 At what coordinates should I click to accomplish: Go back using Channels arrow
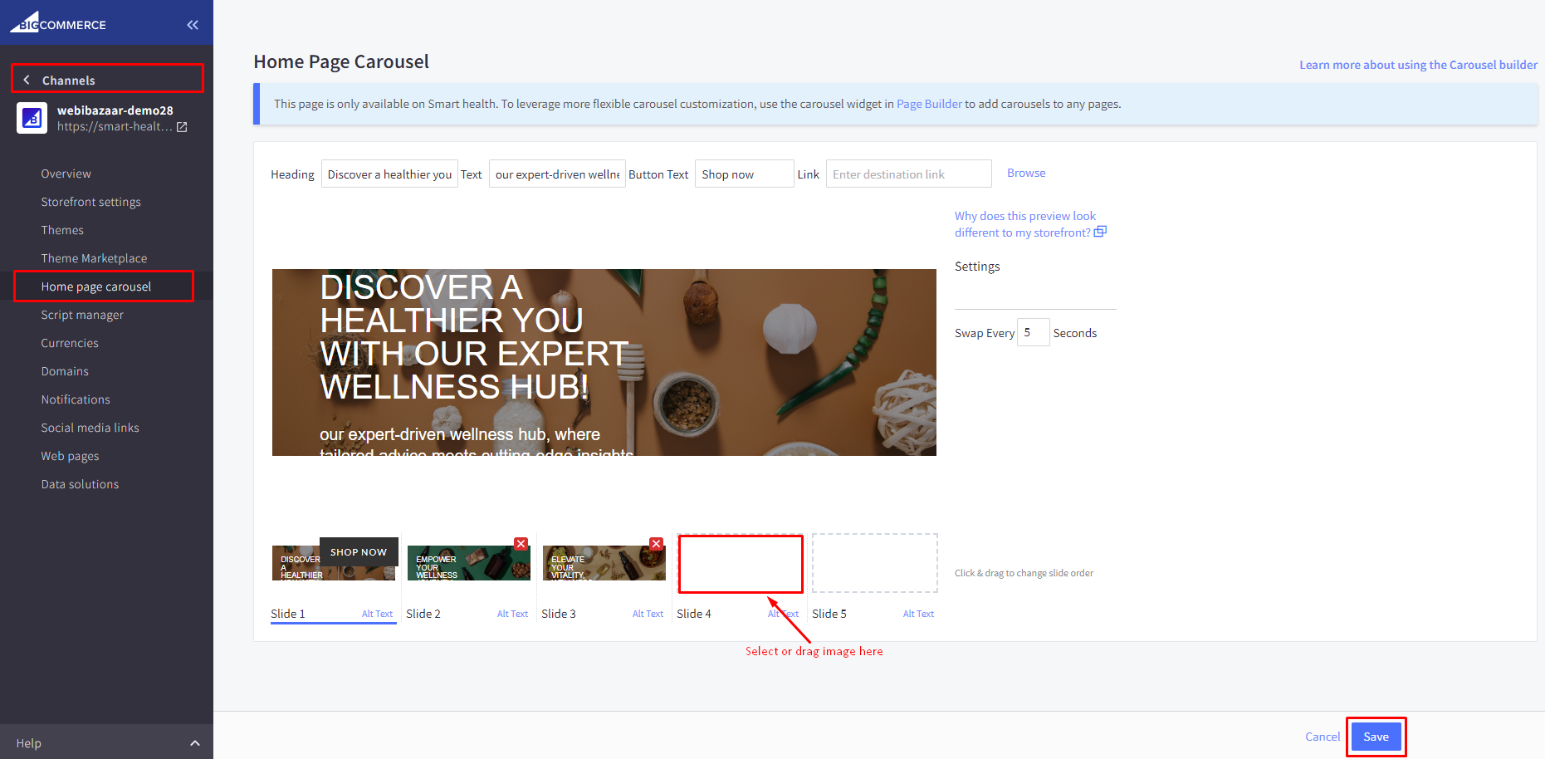27,80
